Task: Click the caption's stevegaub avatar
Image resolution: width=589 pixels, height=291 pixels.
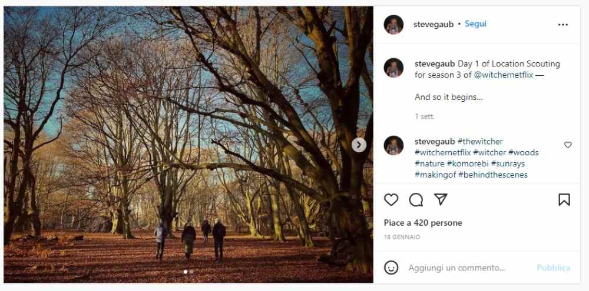Action: (x=393, y=68)
